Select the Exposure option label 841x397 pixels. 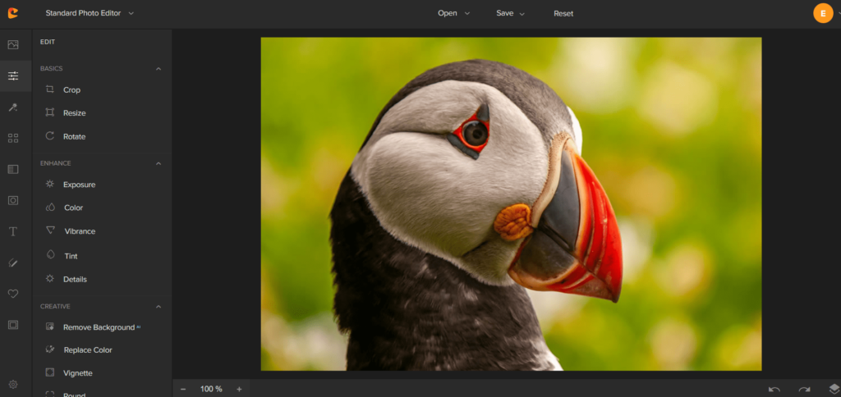tap(80, 185)
